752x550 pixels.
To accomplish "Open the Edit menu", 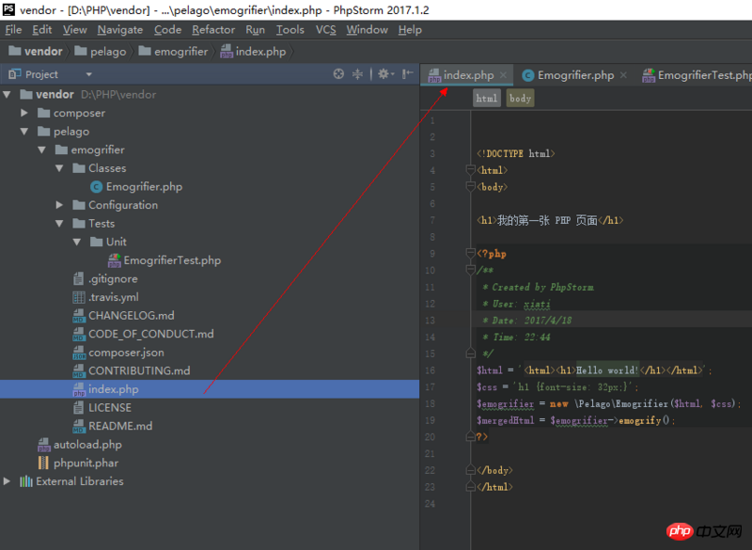I will (x=41, y=30).
